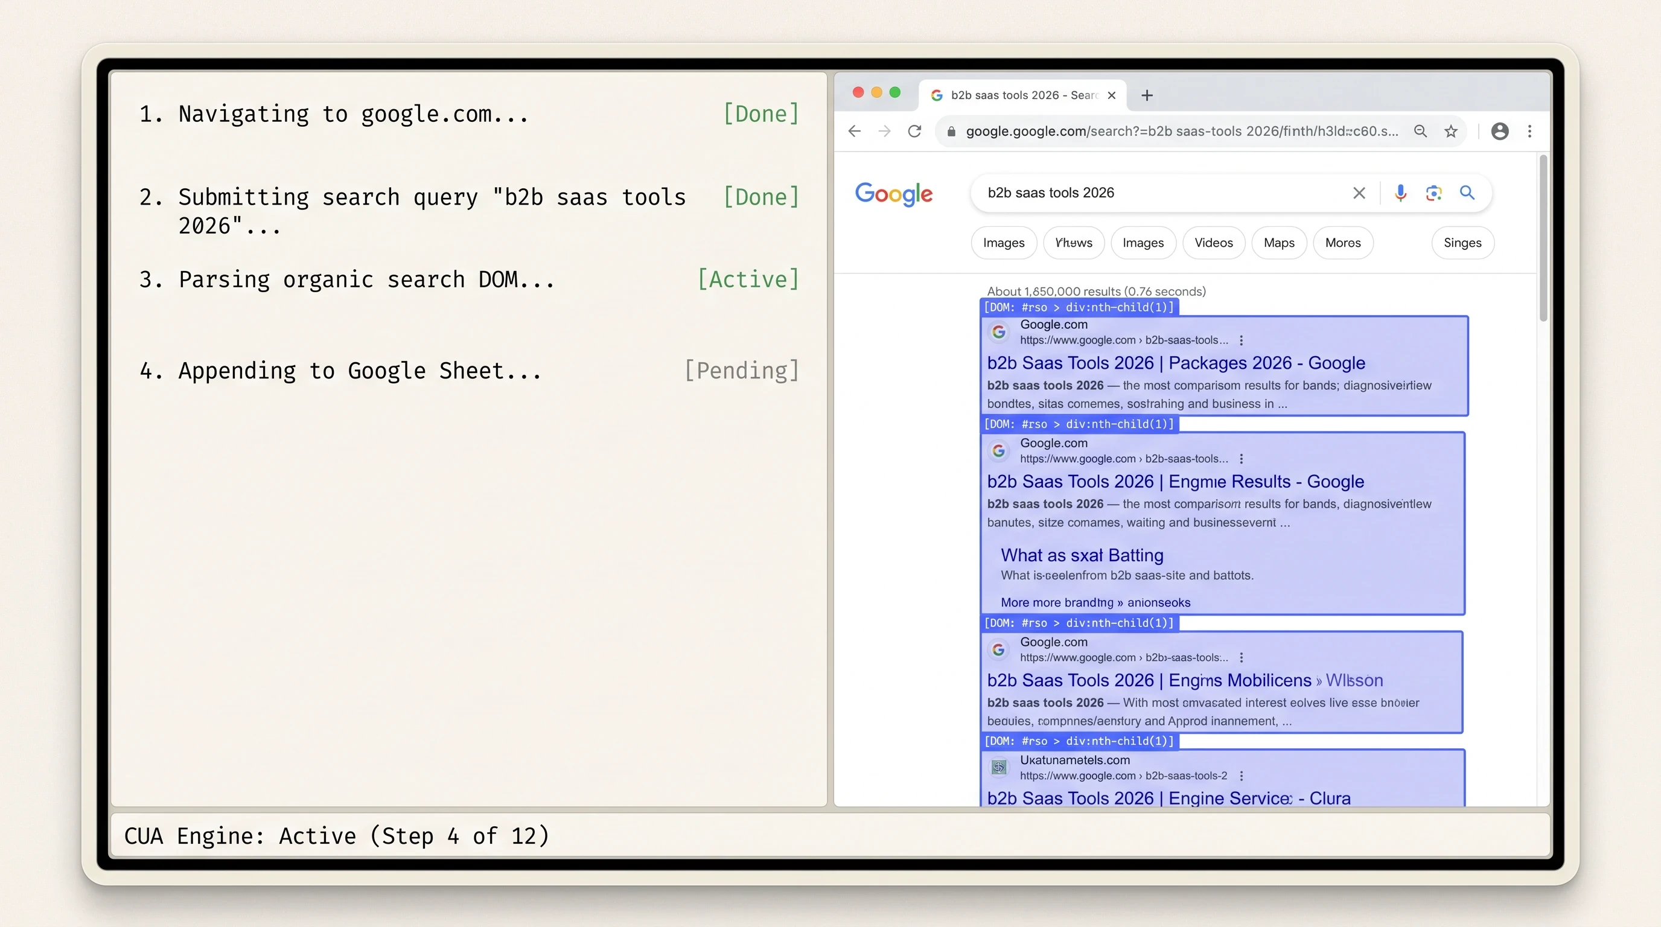
Task: Open 'b2b Saas Tools 2026 | Engine Service - Clura'
Action: coord(1168,798)
